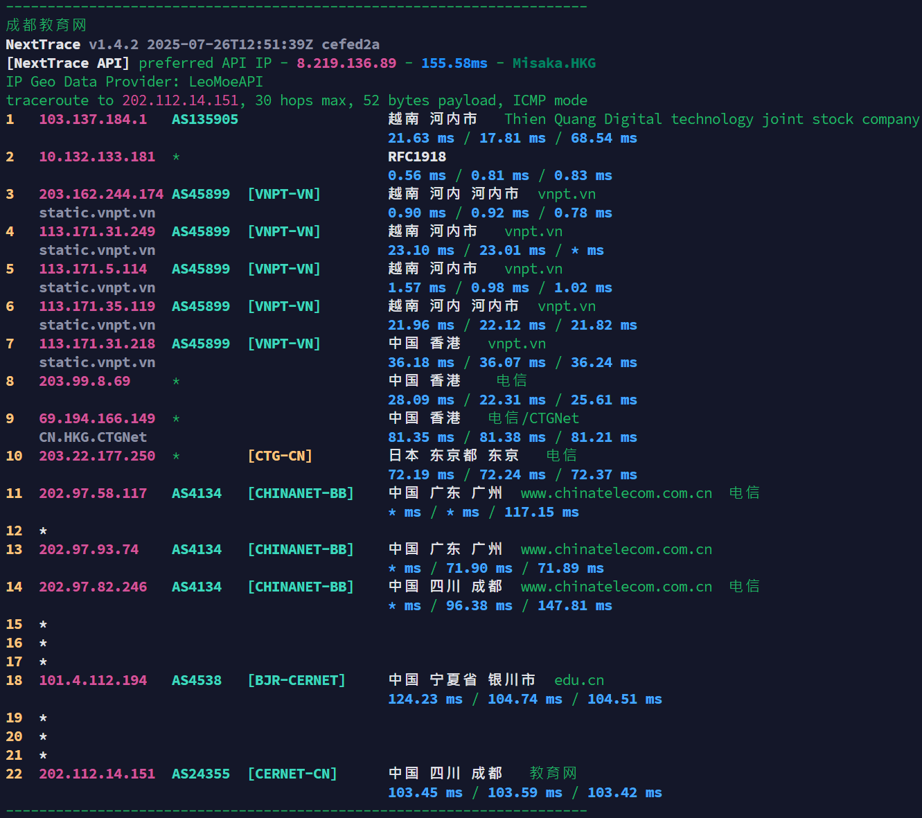Select final hop IP 202.112.14.151 on row 22
This screenshot has height=818, width=922.
pyautogui.click(x=97, y=774)
